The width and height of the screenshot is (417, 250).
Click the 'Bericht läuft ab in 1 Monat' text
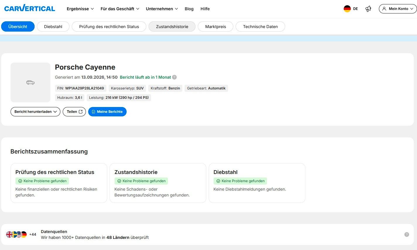coord(145,77)
